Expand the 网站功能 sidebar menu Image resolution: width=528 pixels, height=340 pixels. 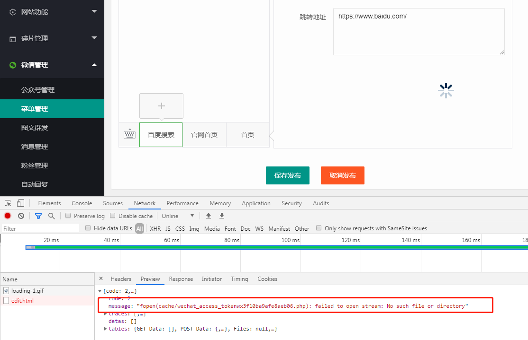tap(94, 11)
